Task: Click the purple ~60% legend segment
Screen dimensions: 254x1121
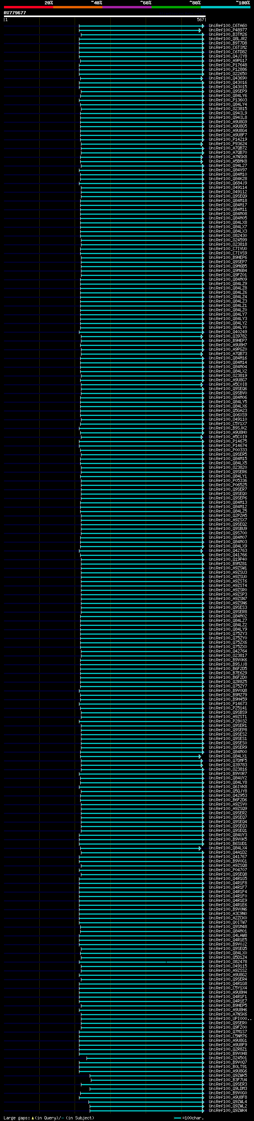Action: pyautogui.click(x=127, y=7)
